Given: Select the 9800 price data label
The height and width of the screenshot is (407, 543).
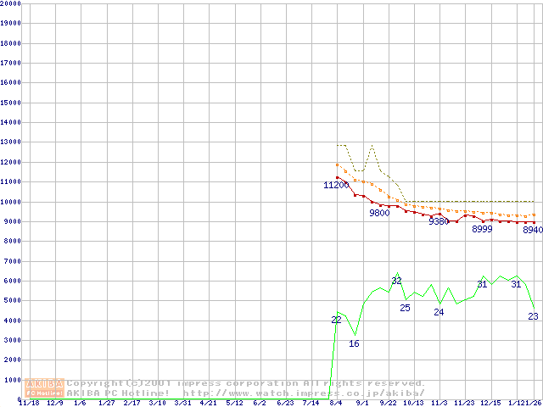Looking at the screenshot, I should (x=379, y=213).
